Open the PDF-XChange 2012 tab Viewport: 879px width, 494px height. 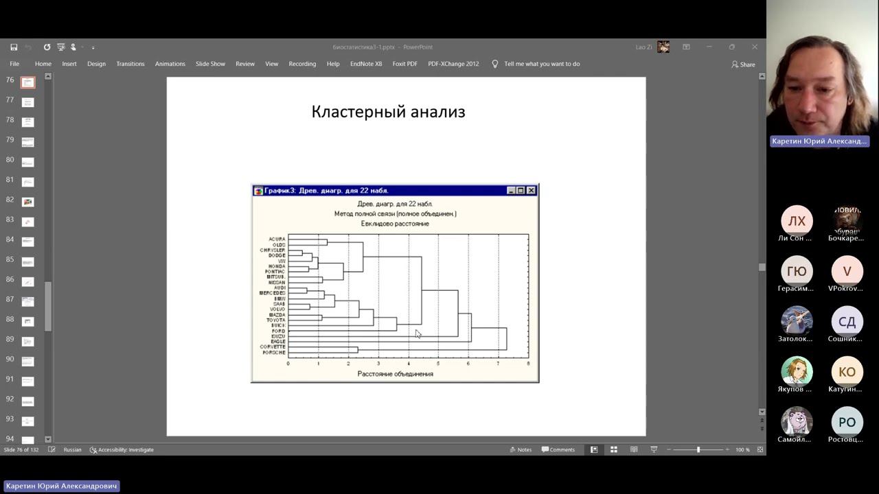(453, 64)
